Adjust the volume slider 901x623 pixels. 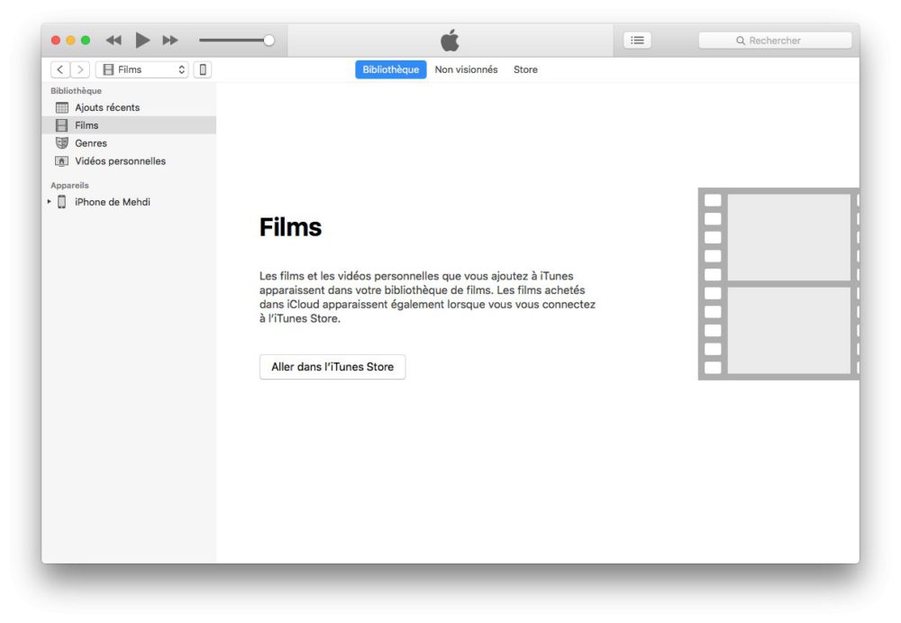(x=268, y=40)
